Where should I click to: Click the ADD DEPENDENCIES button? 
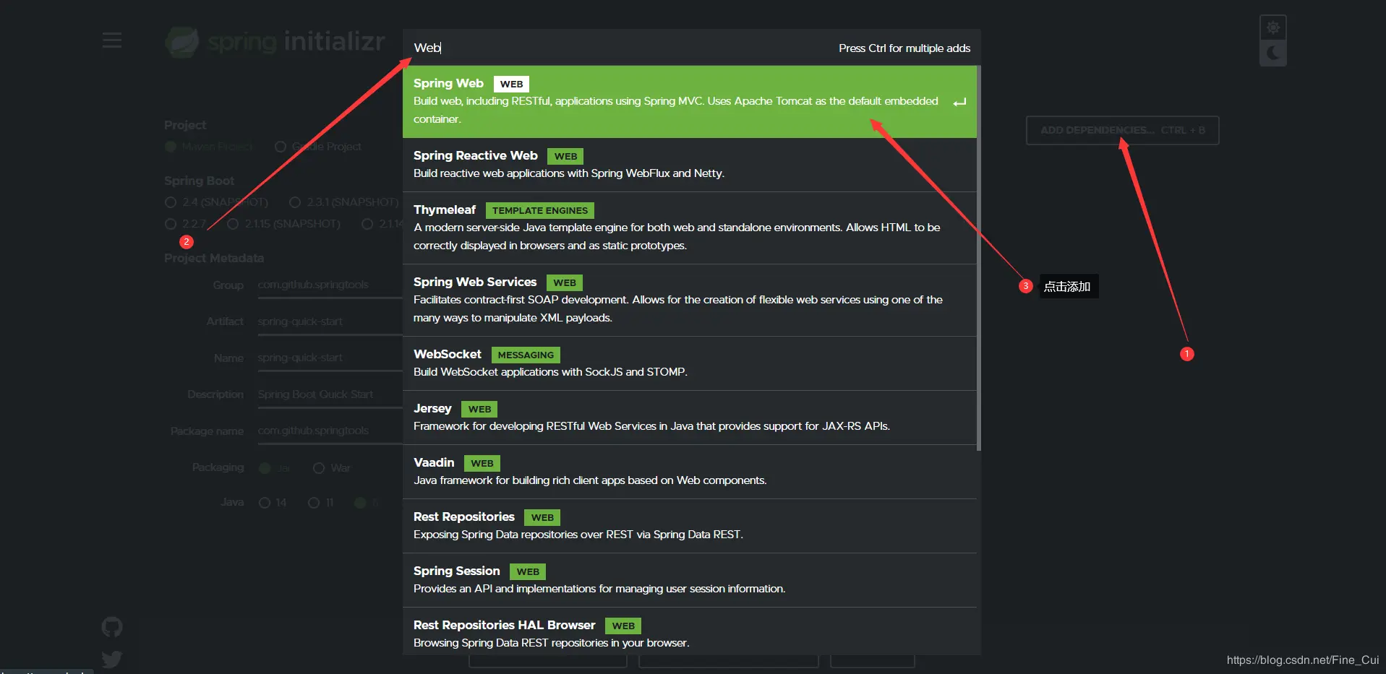[1122, 130]
